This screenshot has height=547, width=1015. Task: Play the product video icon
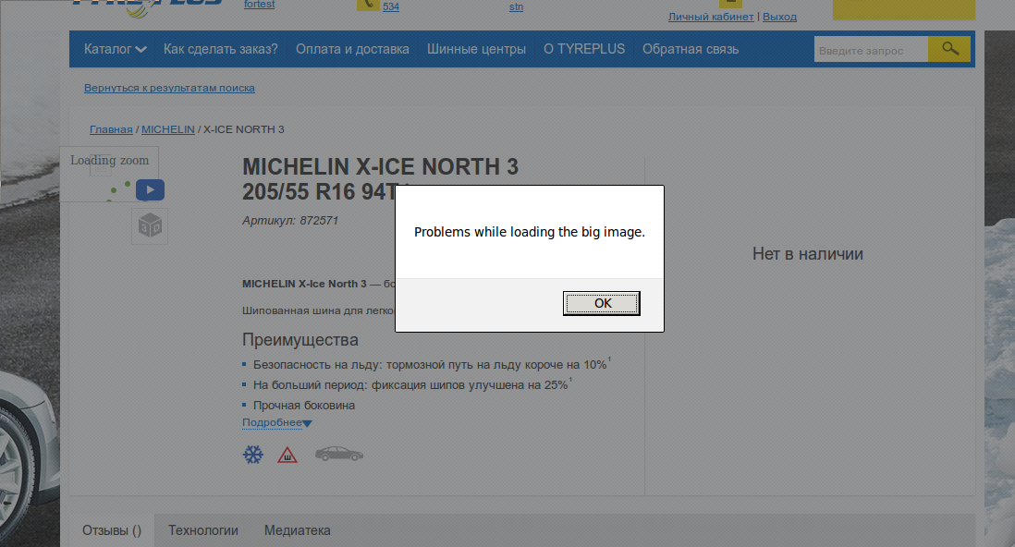pyautogui.click(x=150, y=189)
